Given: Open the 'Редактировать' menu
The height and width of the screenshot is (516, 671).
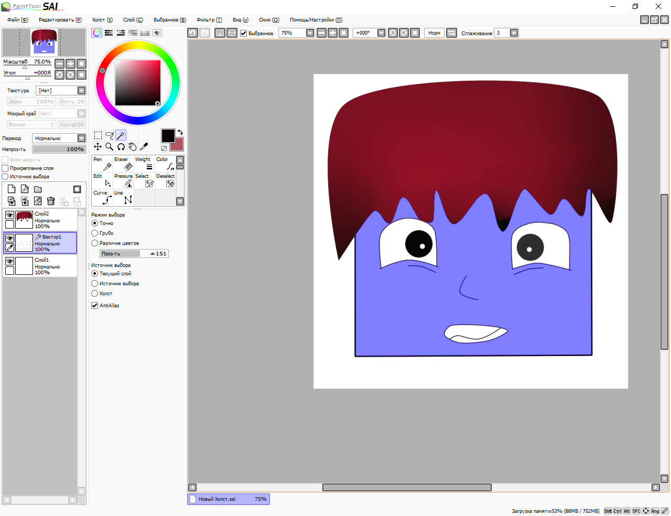Looking at the screenshot, I should [60, 20].
